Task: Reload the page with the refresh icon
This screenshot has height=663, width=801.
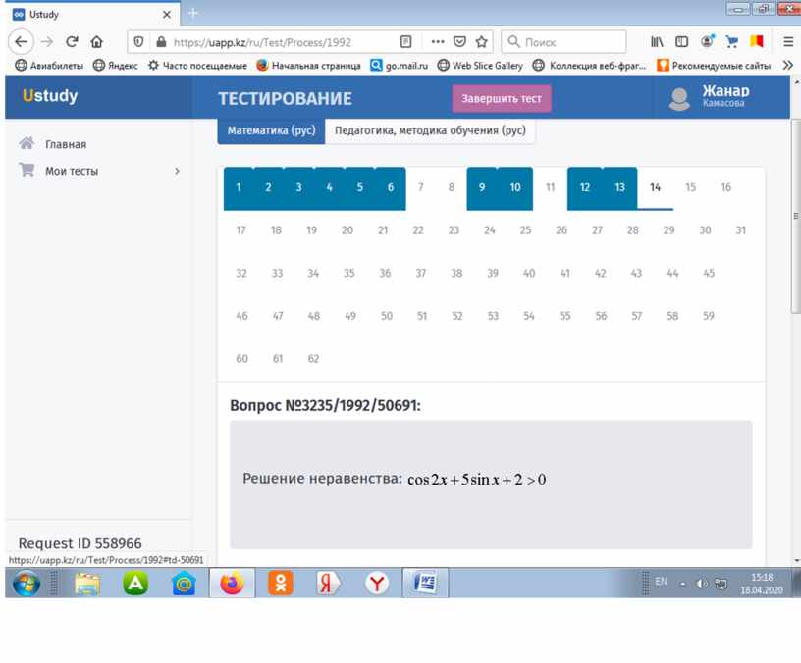Action: (x=72, y=42)
